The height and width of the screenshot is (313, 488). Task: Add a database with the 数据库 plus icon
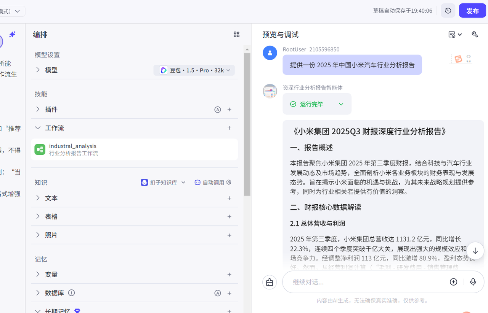(x=230, y=293)
